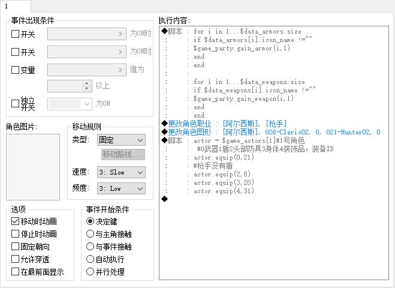The width and height of the screenshot is (395, 288).
Task: Select the empty last command diamond
Action: click(x=164, y=199)
